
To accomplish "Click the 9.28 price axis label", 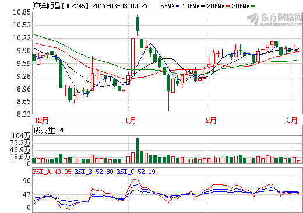I will pyautogui.click(x=24, y=76).
